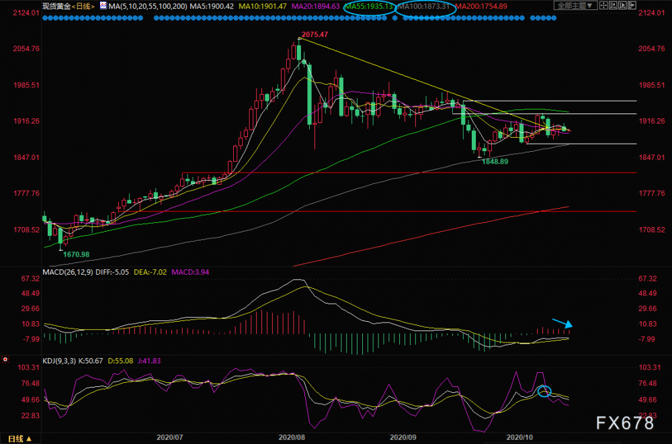
Task: Click the 2020/08 date axis label
Action: tap(292, 437)
